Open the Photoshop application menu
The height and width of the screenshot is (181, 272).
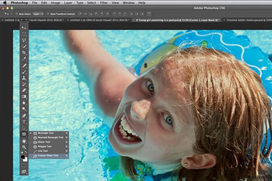point(19,3)
